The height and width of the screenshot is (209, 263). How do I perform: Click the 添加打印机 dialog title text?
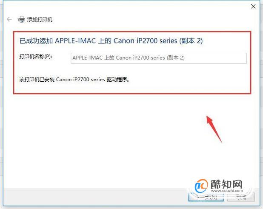[40, 20]
